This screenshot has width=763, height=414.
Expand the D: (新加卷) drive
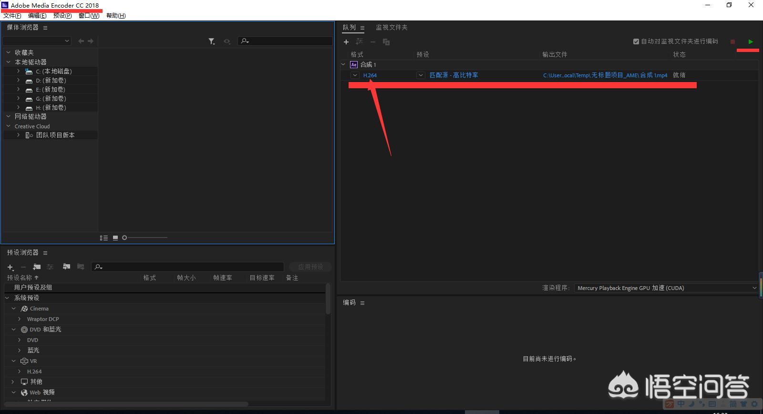pos(18,80)
